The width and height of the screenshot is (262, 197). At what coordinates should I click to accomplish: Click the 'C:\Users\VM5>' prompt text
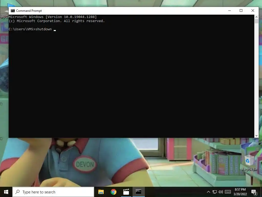click(x=22, y=29)
